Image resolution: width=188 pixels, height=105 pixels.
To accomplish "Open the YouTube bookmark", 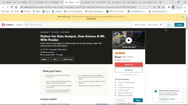I will pyautogui.click(x=26, y=11).
